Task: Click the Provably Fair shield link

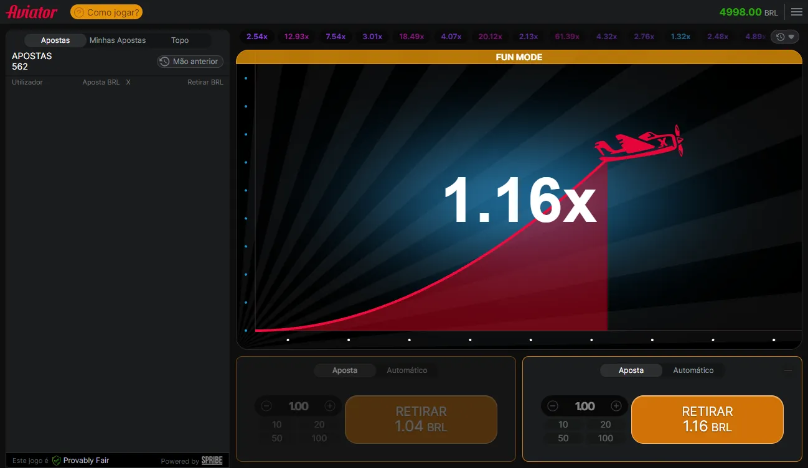Action: pyautogui.click(x=80, y=461)
